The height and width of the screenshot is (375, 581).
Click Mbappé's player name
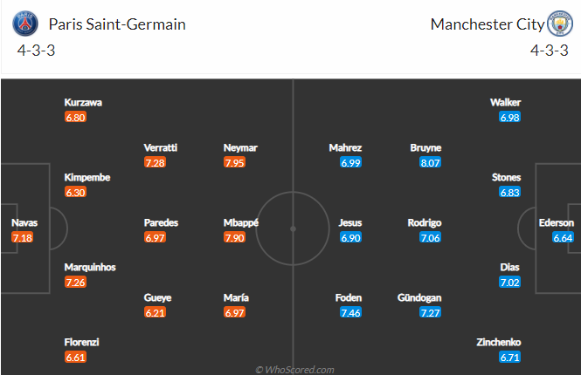(x=240, y=222)
